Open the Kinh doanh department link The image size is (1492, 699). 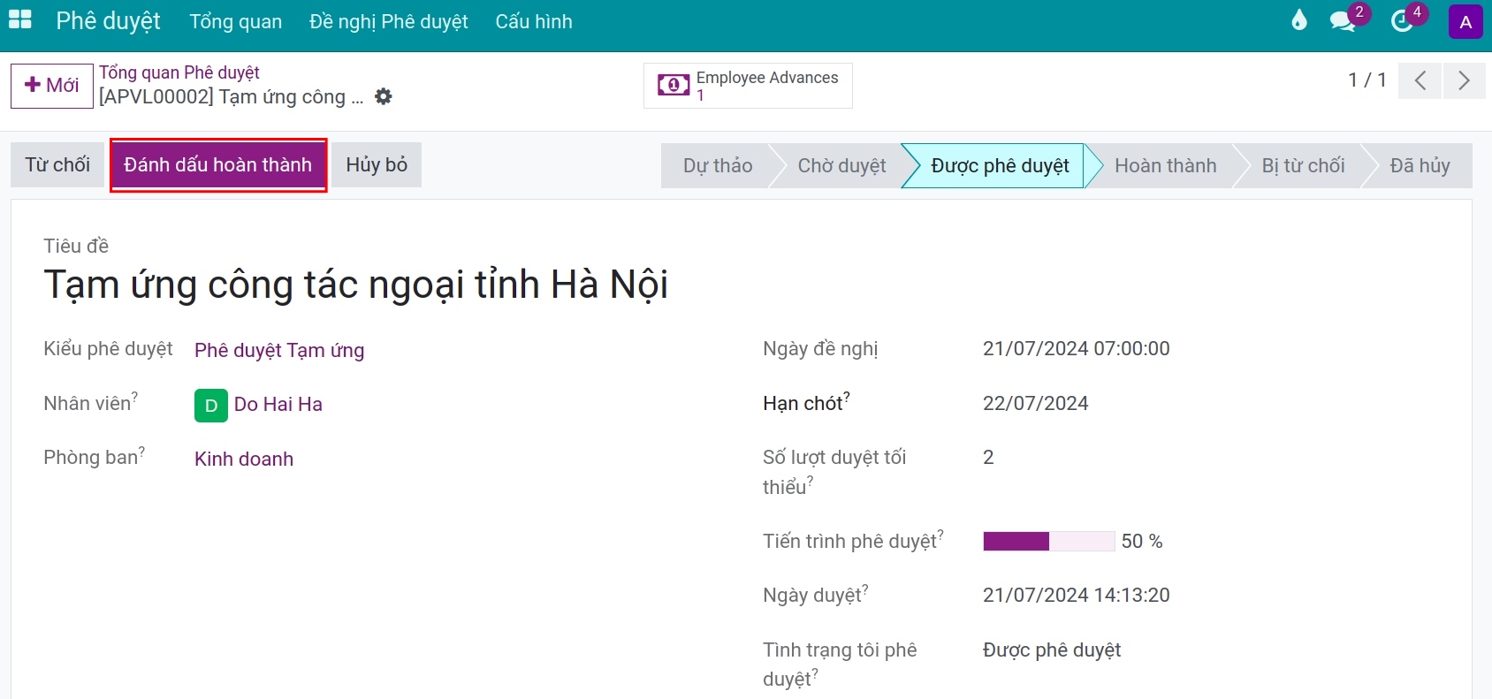pyautogui.click(x=244, y=459)
